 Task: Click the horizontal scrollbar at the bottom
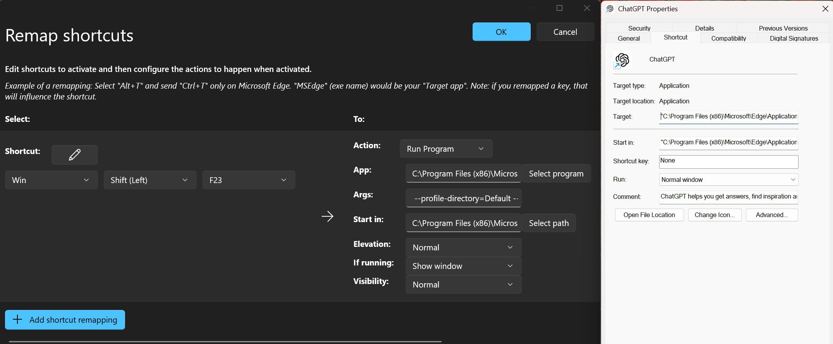click(x=225, y=341)
